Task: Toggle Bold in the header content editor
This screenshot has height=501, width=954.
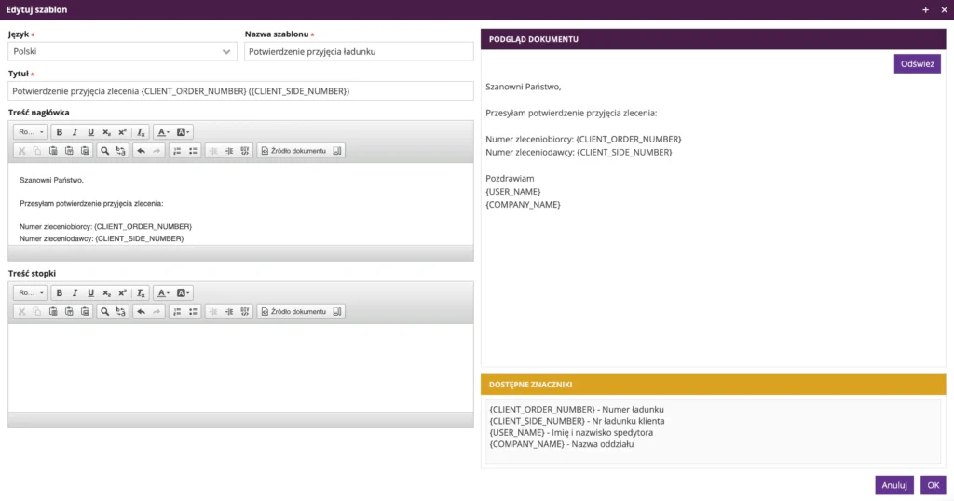Action: click(x=59, y=132)
